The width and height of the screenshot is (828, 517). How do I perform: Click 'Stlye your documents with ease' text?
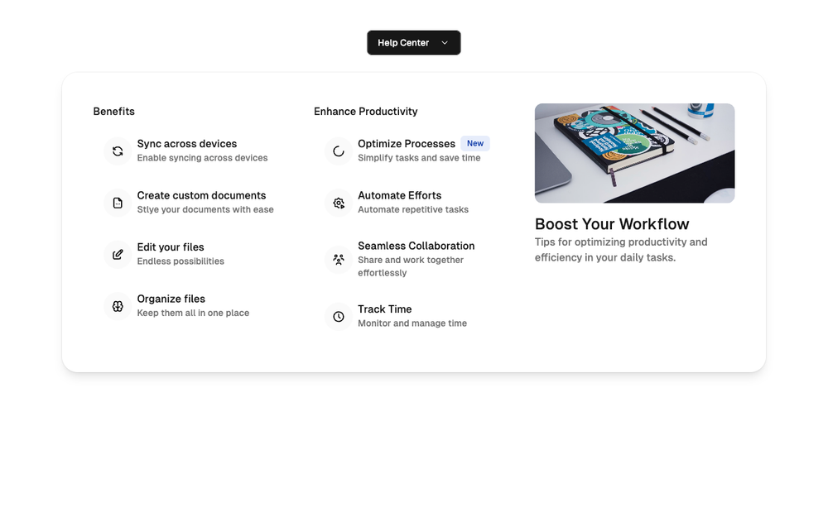[x=205, y=209]
